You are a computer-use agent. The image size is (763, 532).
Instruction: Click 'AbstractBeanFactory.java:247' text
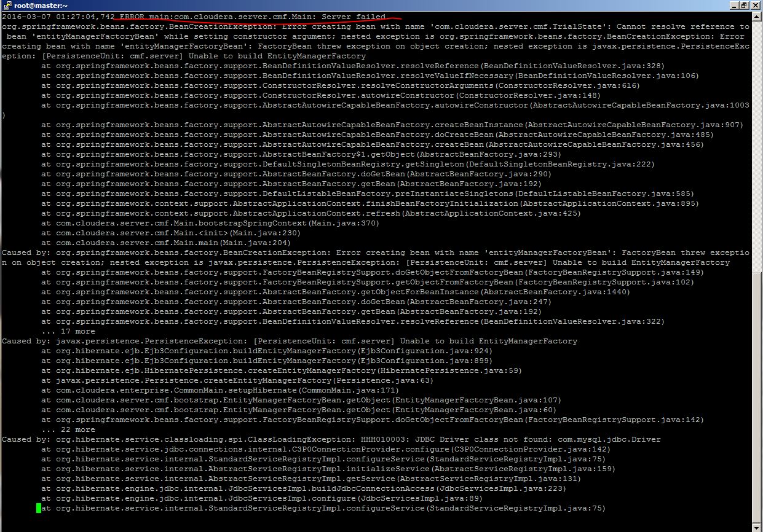(476, 302)
